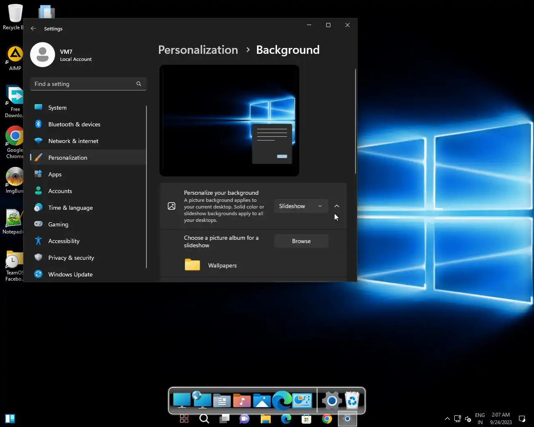Open the Settings gear in dock
Screen dimensions: 534x427
coord(332,401)
